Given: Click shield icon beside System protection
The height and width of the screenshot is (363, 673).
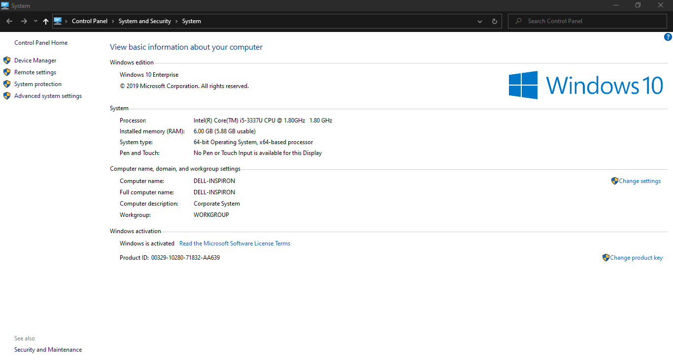Looking at the screenshot, I should 7,84.
